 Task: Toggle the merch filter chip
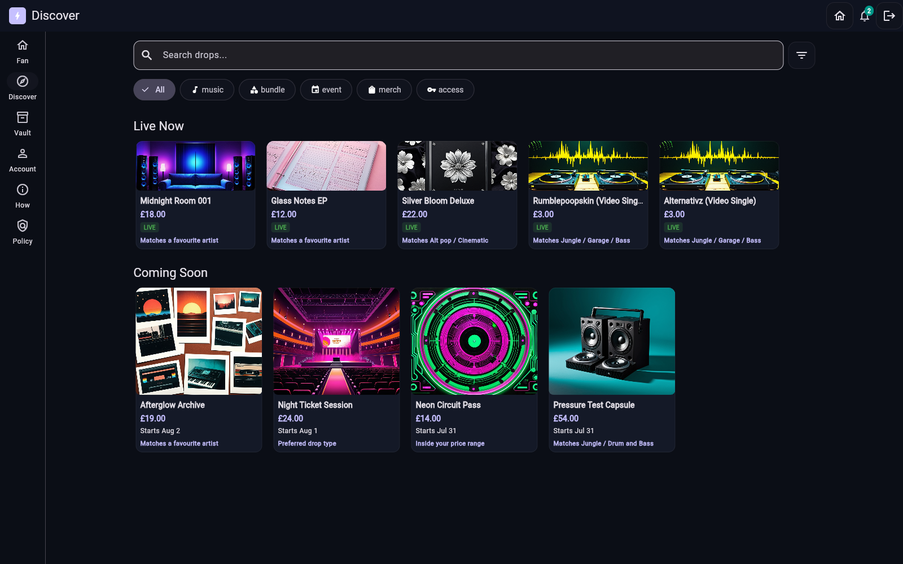pos(384,90)
